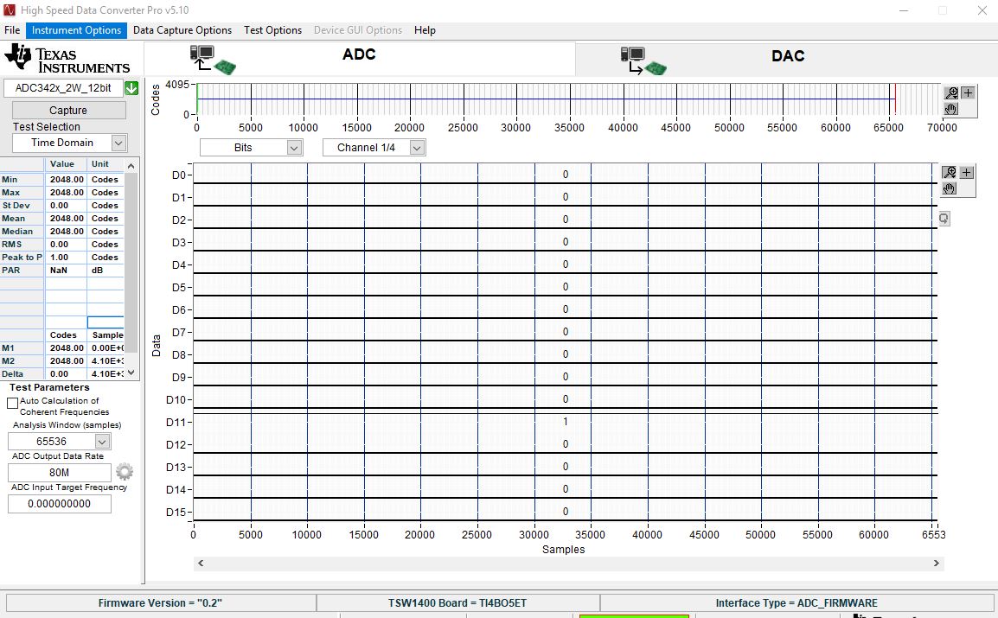Click the Peak to P value 1.00

[x=67, y=258]
